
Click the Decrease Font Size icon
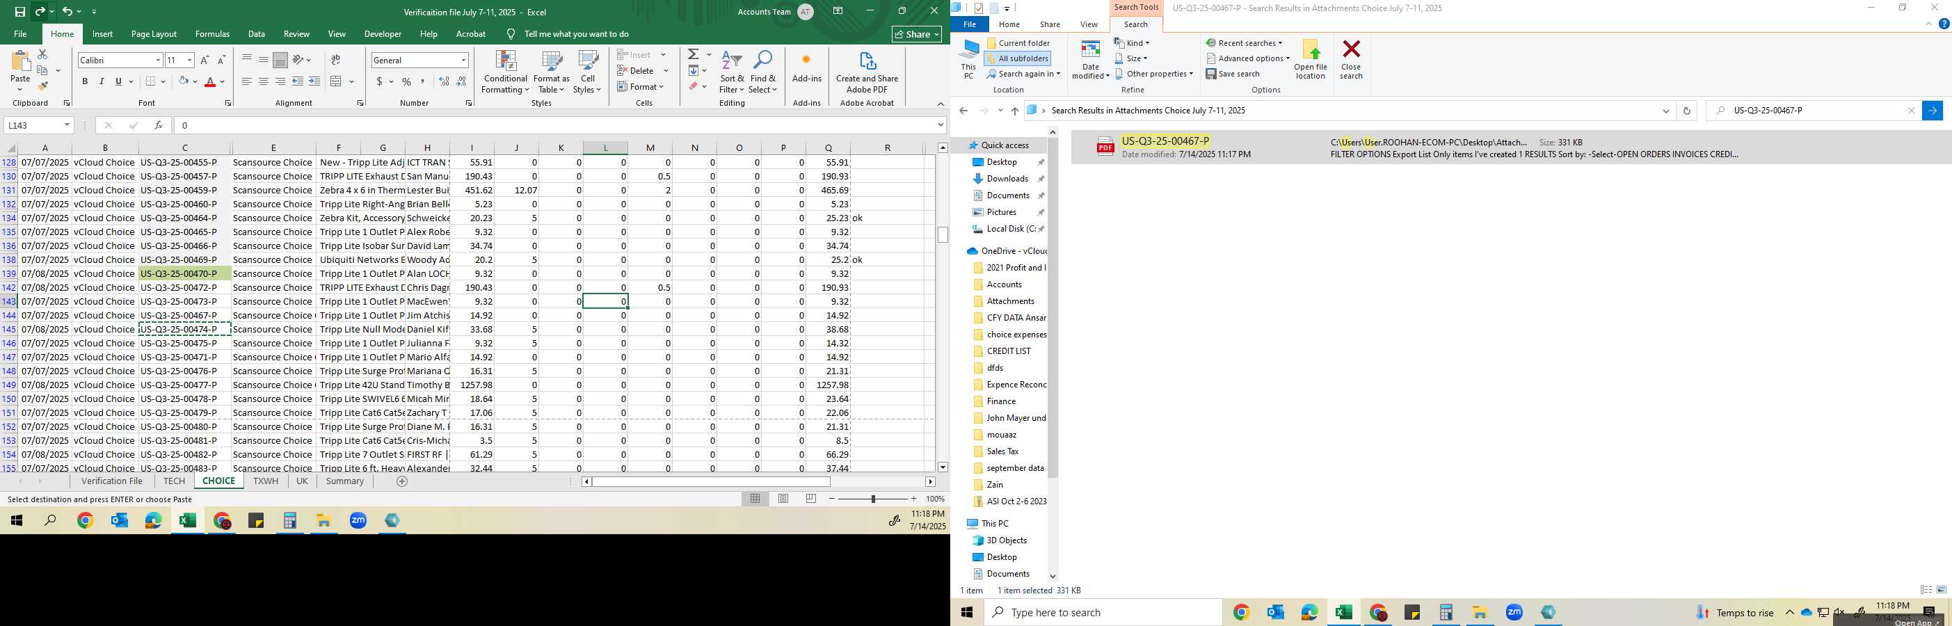click(221, 60)
